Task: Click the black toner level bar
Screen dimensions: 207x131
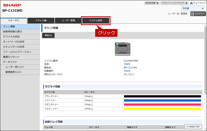Action: pos(162,96)
